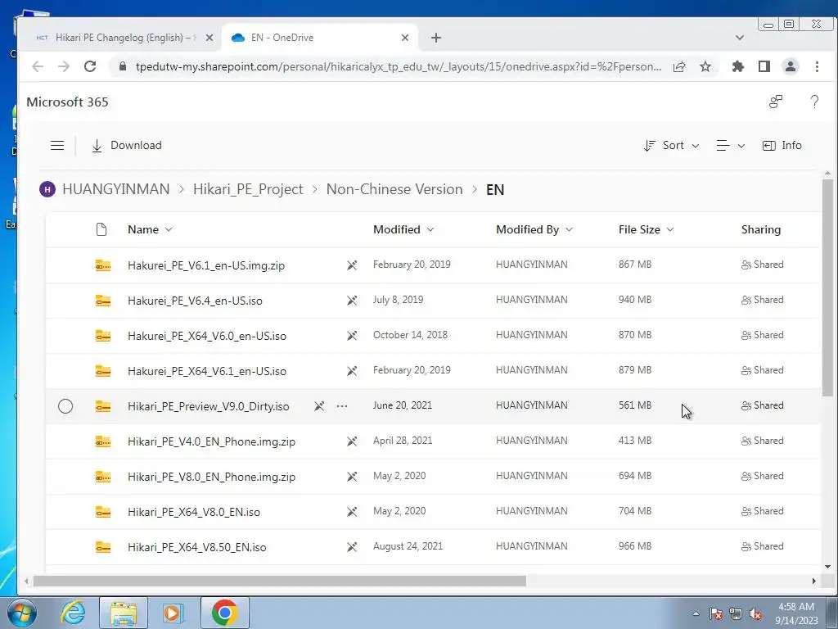Select the Hikari_PE_Preview_V9.0_Dirty.iso row circle
The image size is (838, 629).
65,406
